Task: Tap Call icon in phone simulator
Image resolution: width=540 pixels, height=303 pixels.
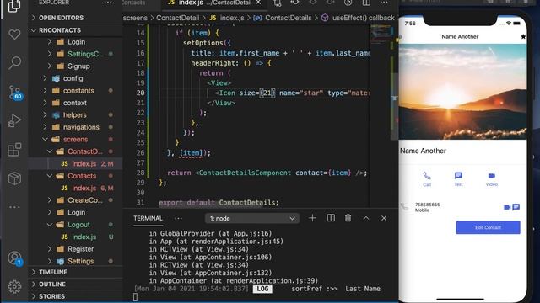Action: coord(427,179)
